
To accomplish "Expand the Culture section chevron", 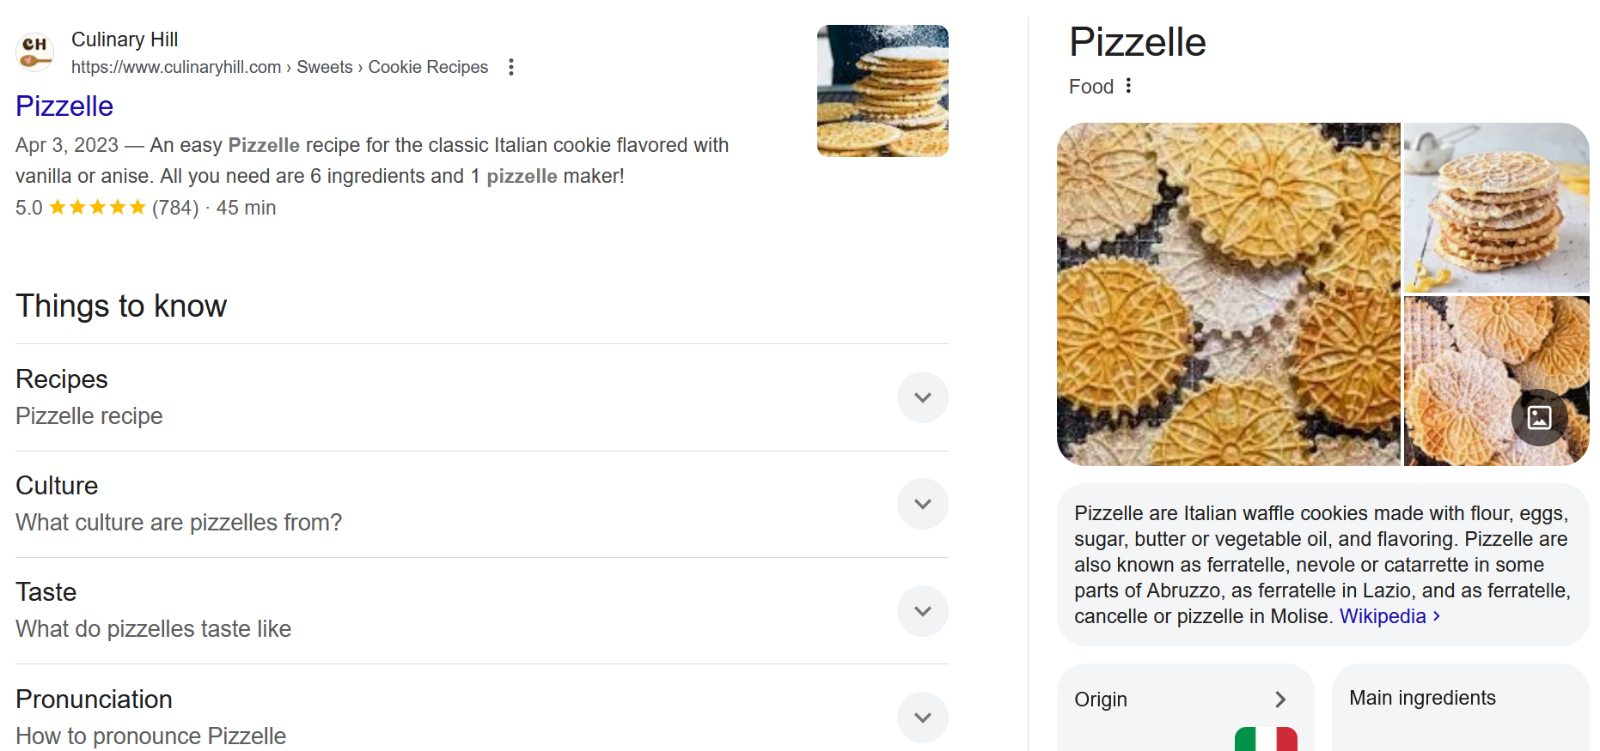I will click(923, 504).
